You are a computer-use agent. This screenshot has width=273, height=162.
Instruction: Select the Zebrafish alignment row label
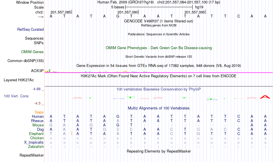[36, 147]
